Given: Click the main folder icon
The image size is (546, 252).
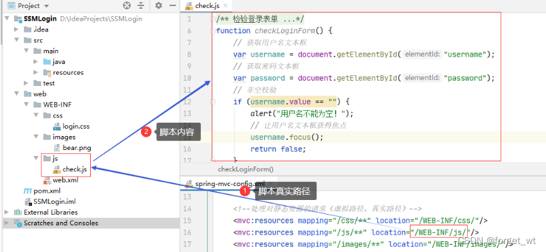Looking at the screenshot, I should click(x=37, y=51).
